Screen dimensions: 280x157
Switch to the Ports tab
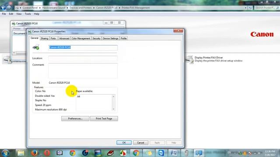tap(53, 38)
